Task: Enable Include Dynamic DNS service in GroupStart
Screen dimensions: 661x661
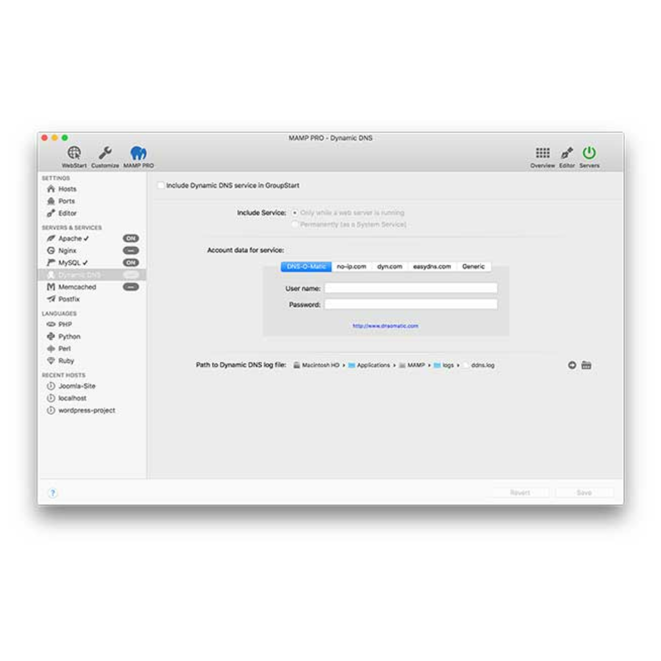Action: 161,185
